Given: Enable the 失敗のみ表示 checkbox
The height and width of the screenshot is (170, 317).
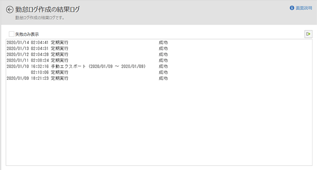Looking at the screenshot, I should (x=12, y=34).
